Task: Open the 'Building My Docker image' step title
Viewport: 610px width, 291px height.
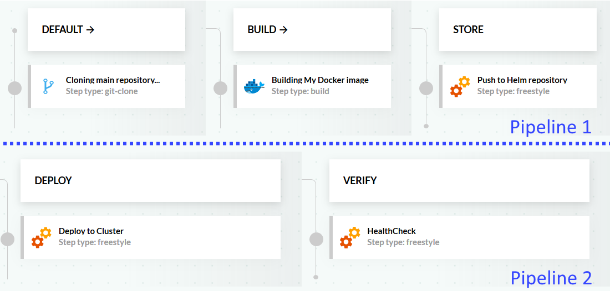Action: (x=320, y=80)
